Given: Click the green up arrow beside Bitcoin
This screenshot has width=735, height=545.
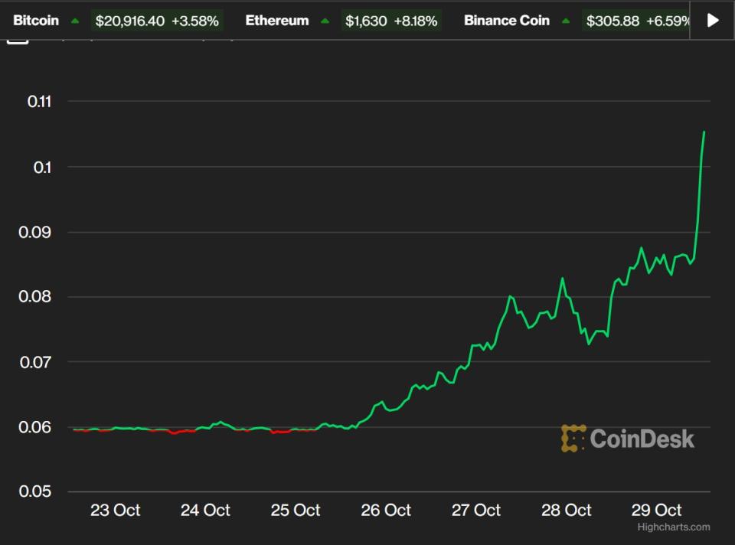Looking at the screenshot, I should 74,21.
